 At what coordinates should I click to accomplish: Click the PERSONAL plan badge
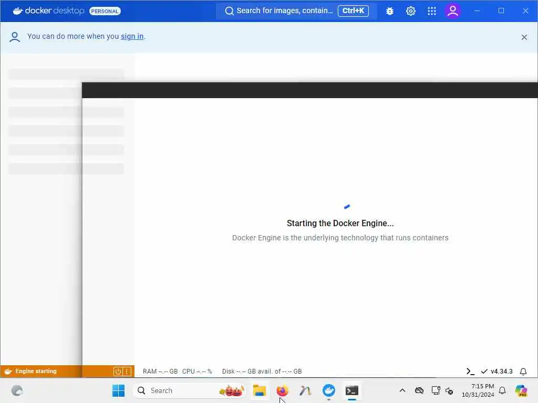pyautogui.click(x=105, y=11)
